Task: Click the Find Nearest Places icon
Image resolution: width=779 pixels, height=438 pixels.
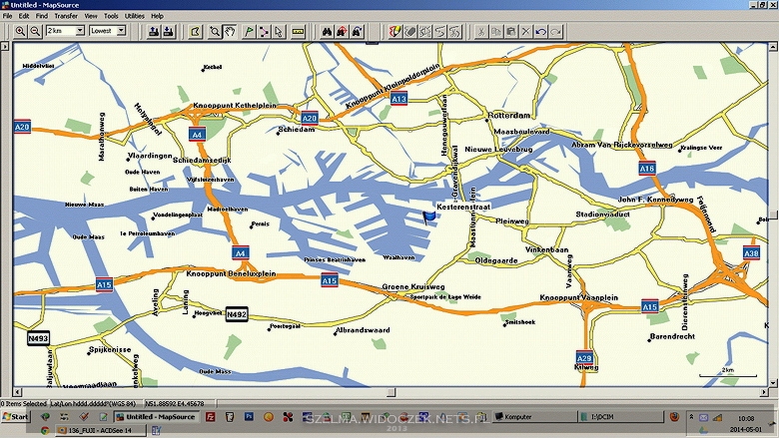Action: pos(342,31)
